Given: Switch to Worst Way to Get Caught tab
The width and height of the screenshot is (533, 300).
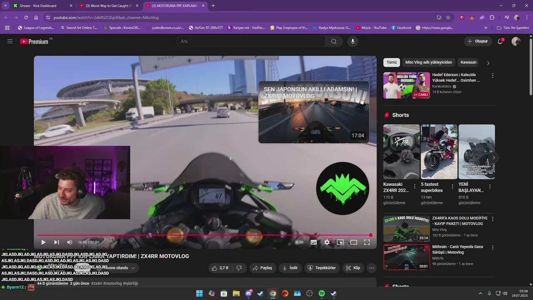Looking at the screenshot, I should [109, 6].
